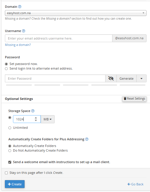150x192 pixels.
Task: Increase storage space with up arrow
Action: click(36, 118)
